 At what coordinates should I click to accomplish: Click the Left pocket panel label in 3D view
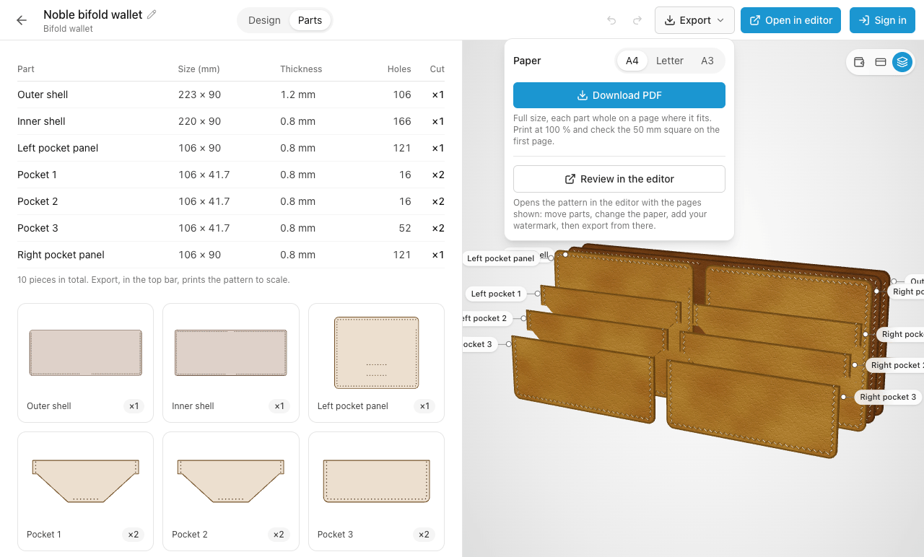501,258
